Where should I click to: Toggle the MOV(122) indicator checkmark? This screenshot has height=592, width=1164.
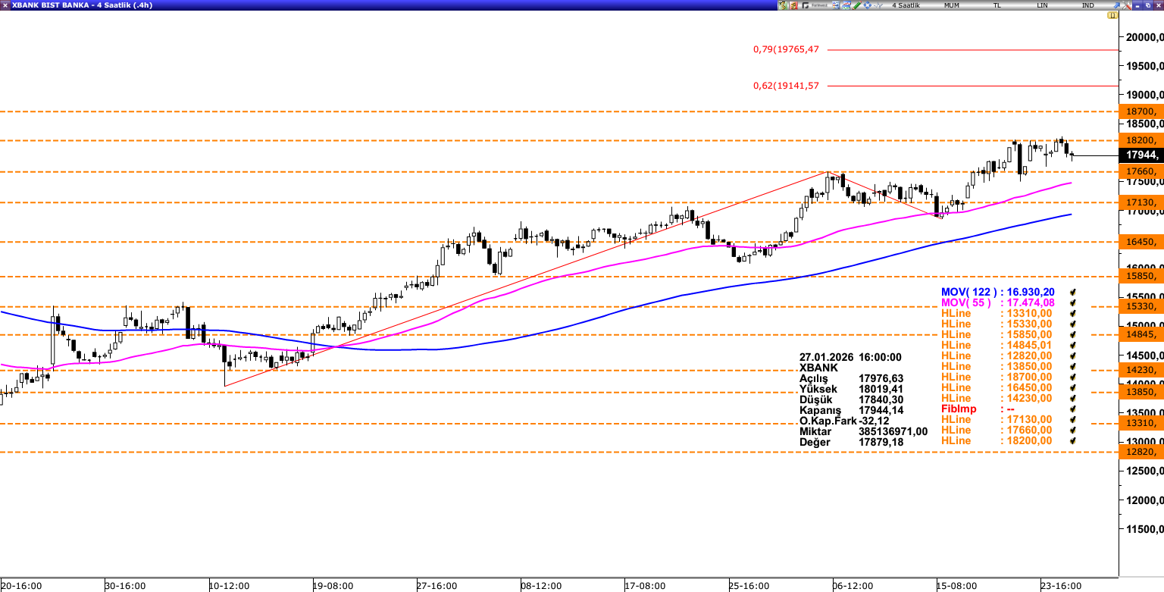click(x=1072, y=293)
